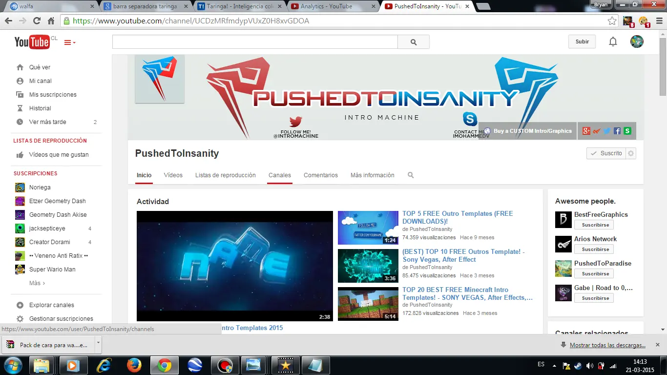Open the Facebook link on the banner

point(617,131)
